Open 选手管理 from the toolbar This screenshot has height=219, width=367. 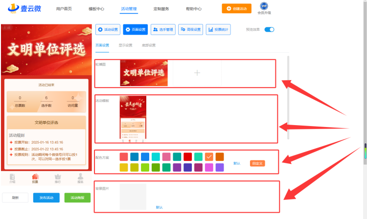(163, 29)
